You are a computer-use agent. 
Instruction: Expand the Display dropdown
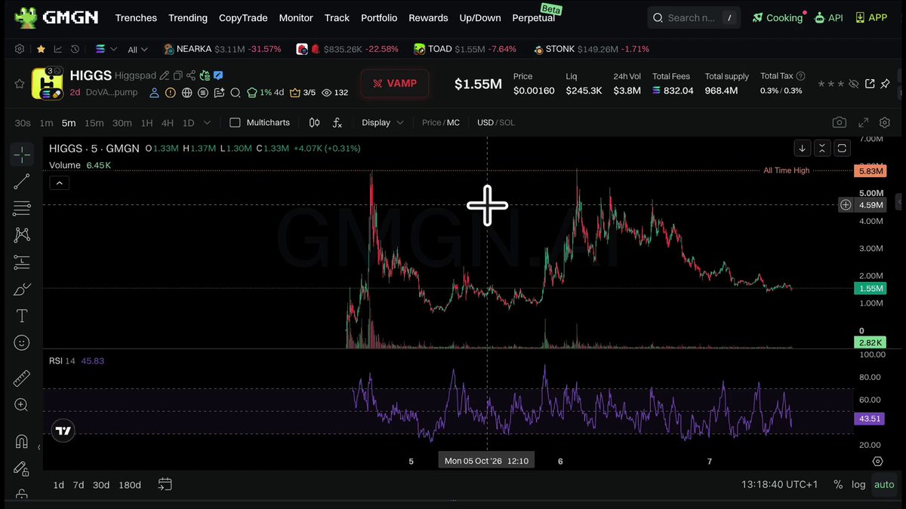point(383,122)
